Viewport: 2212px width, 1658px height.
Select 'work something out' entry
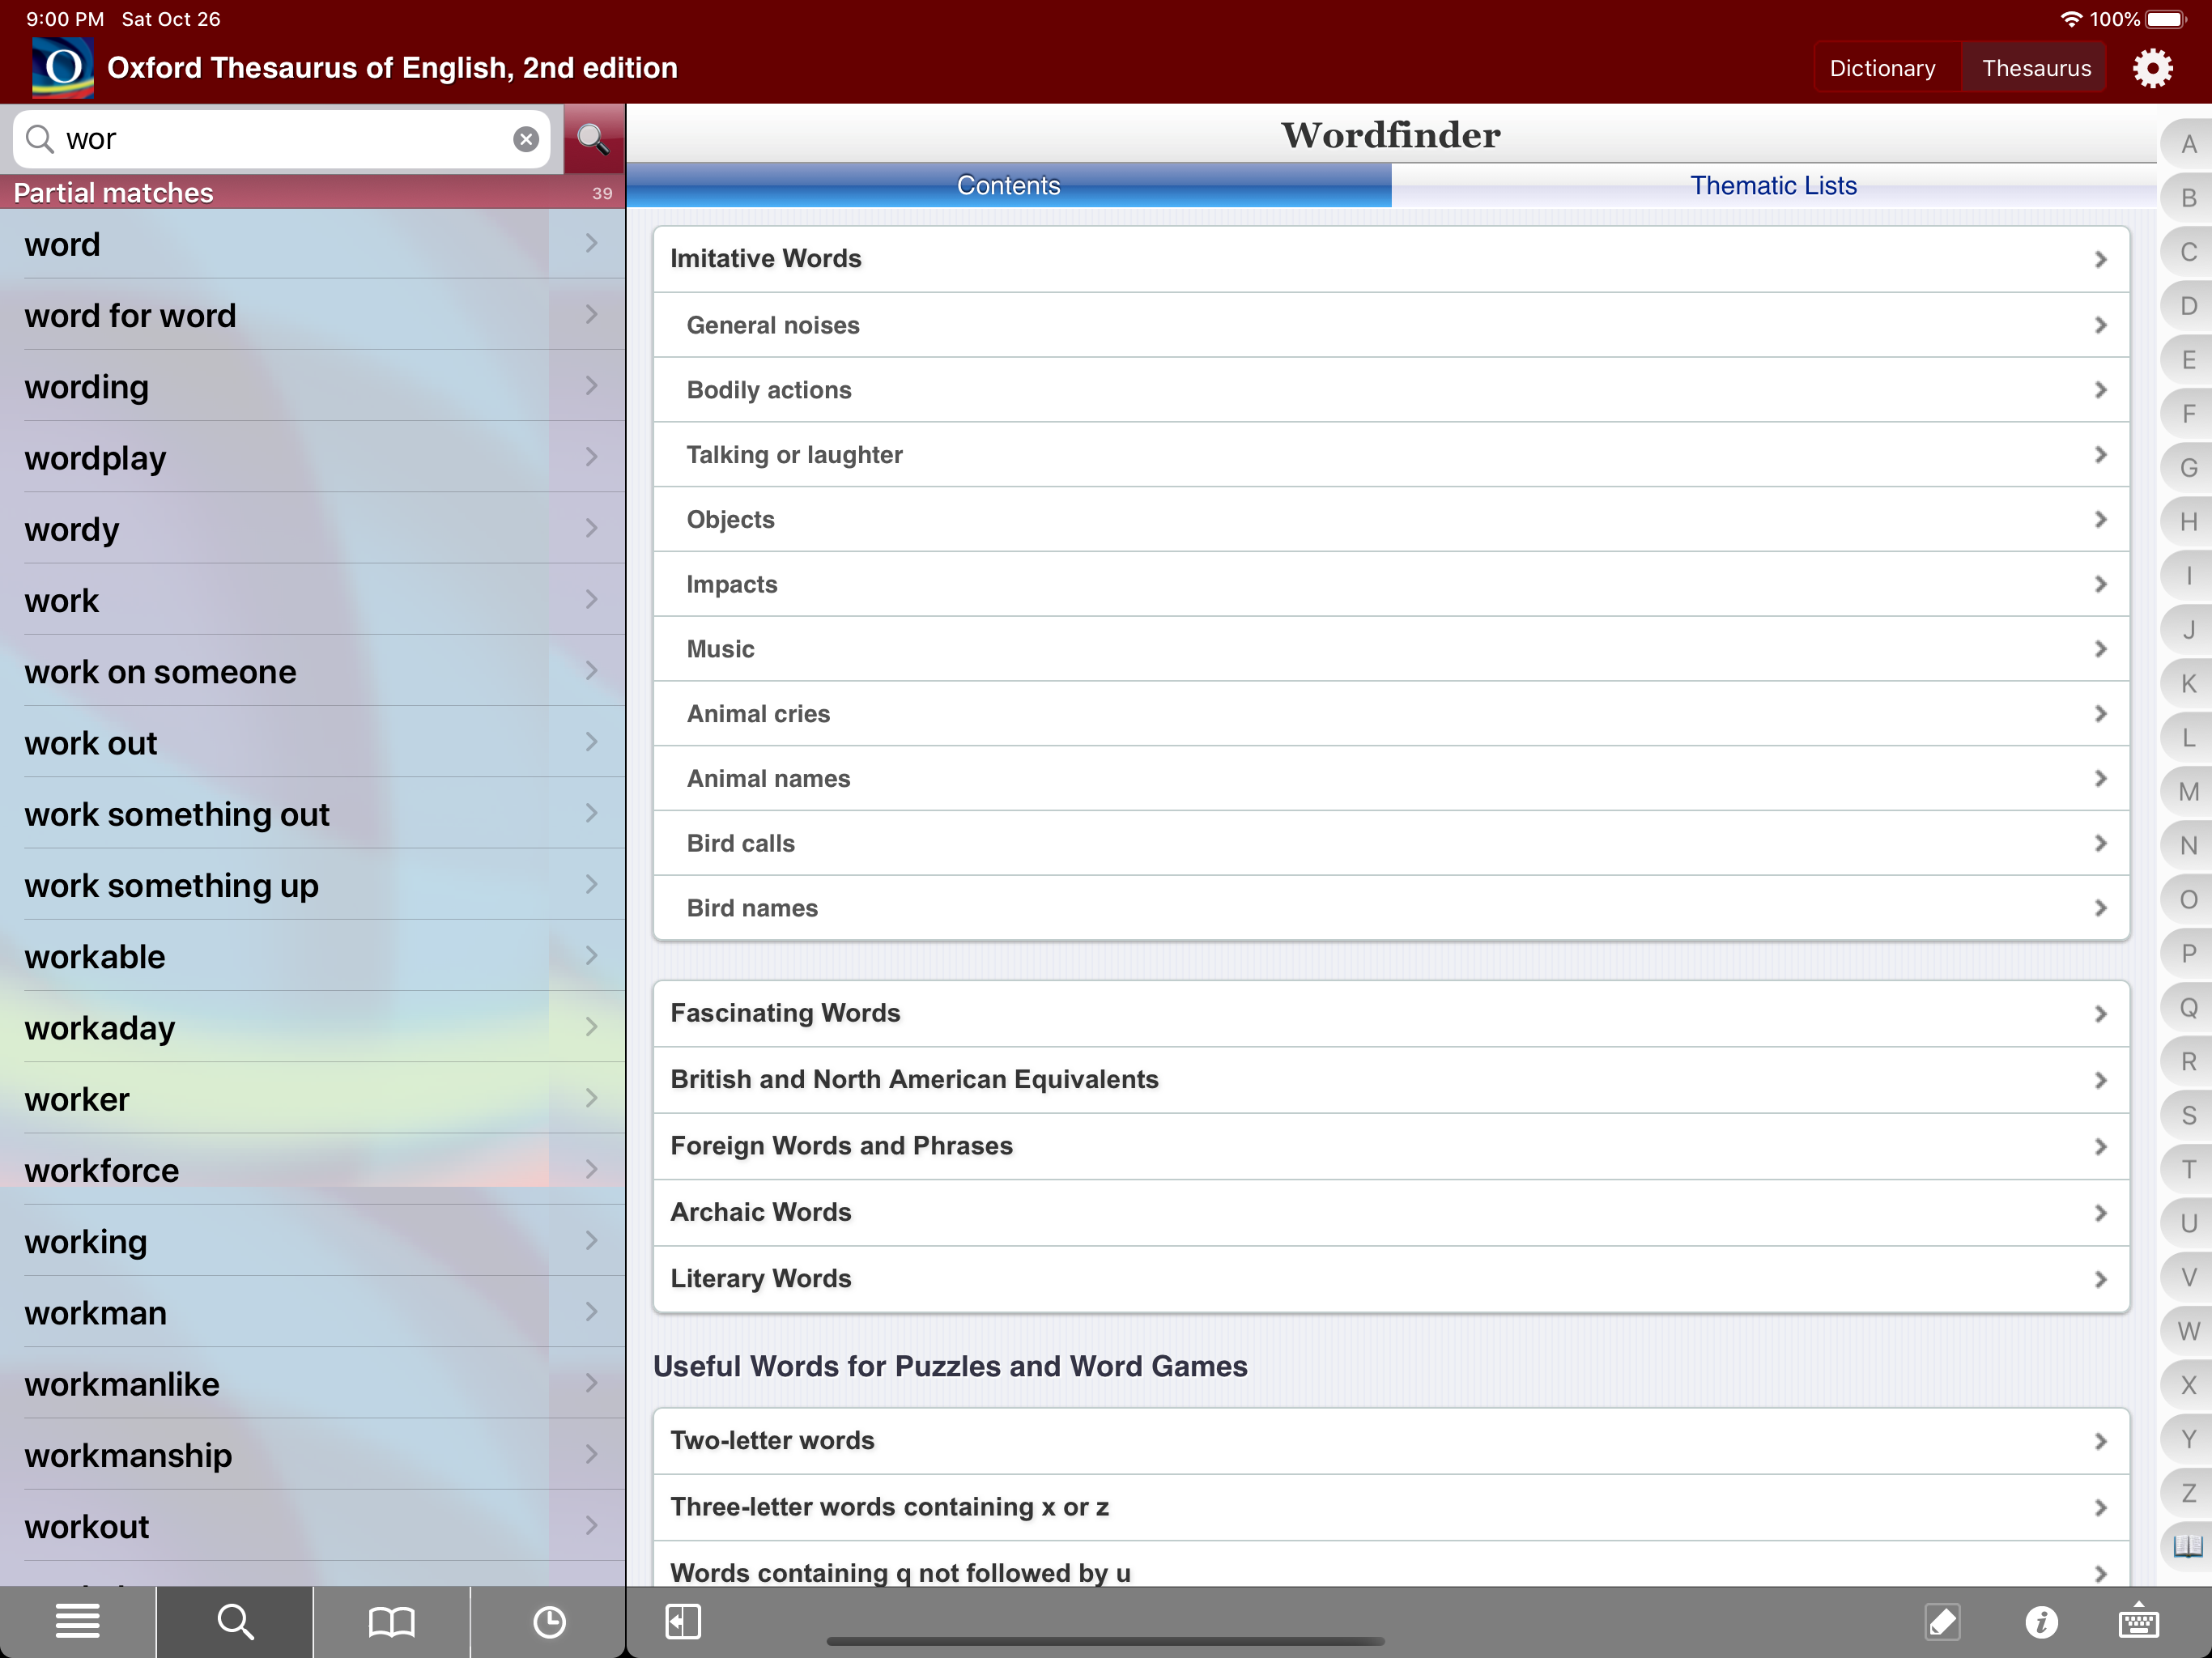click(312, 813)
